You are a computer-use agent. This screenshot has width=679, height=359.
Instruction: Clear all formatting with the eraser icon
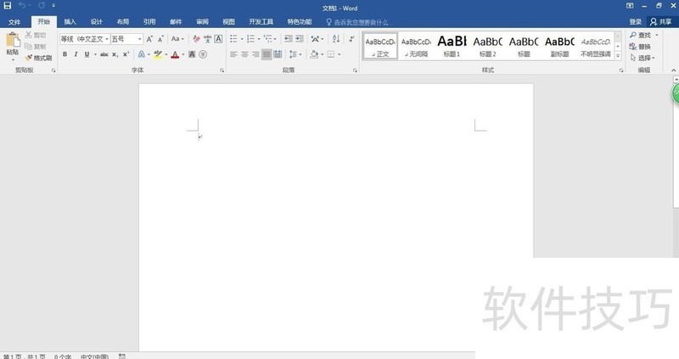click(x=196, y=39)
